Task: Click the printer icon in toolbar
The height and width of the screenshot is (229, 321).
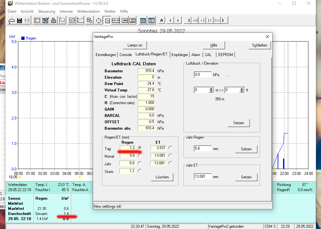Action: click(x=54, y=20)
